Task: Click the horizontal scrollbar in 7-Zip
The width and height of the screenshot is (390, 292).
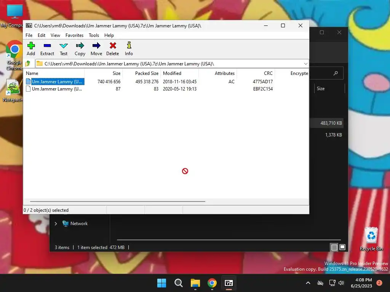Action: tap(118, 202)
